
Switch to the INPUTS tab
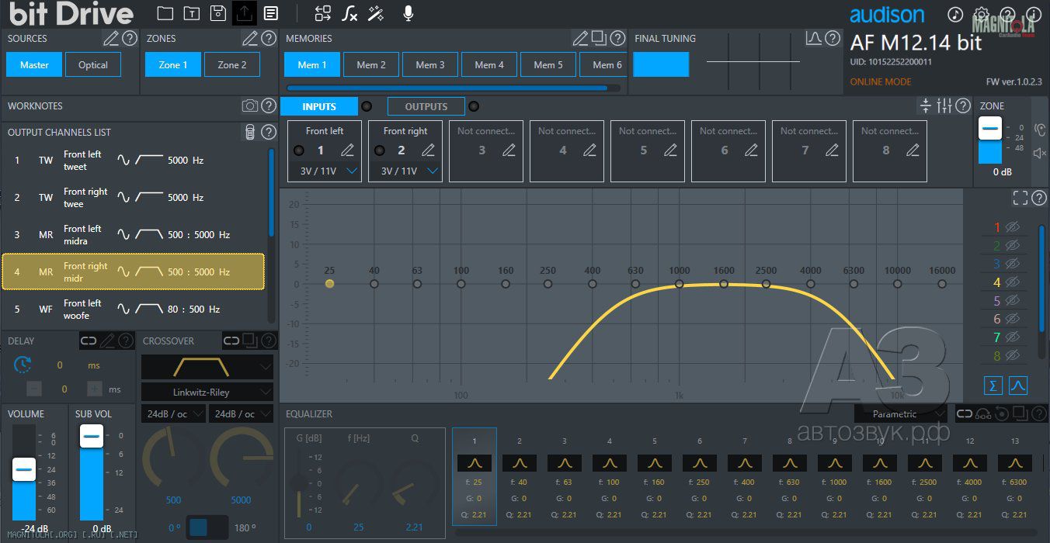(319, 106)
